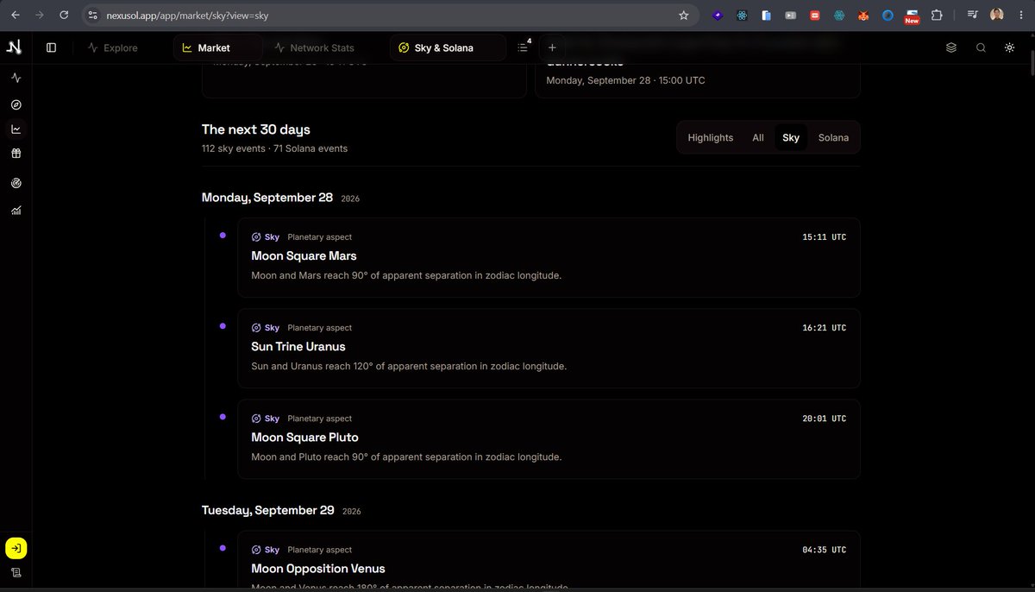This screenshot has height=592, width=1035.
Task: Open the gift box sidebar icon
Action: click(x=16, y=154)
